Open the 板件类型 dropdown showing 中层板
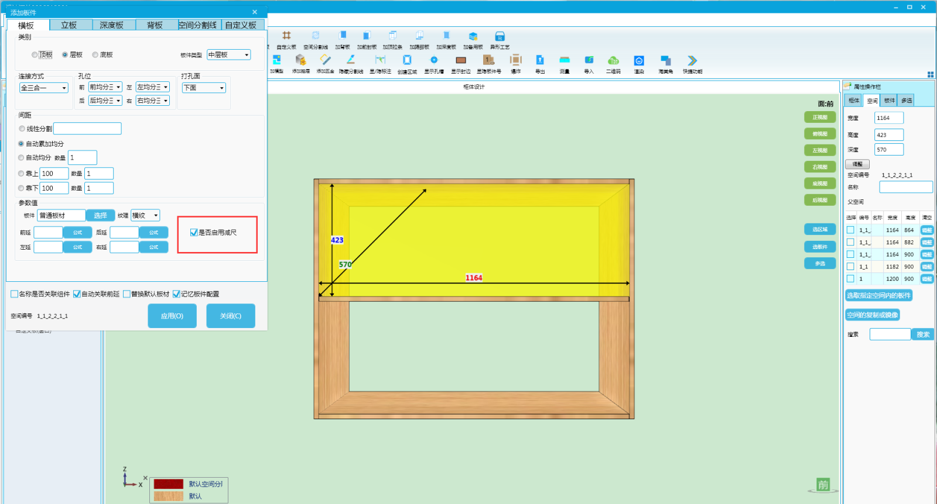The height and width of the screenshot is (504, 937). [228, 55]
